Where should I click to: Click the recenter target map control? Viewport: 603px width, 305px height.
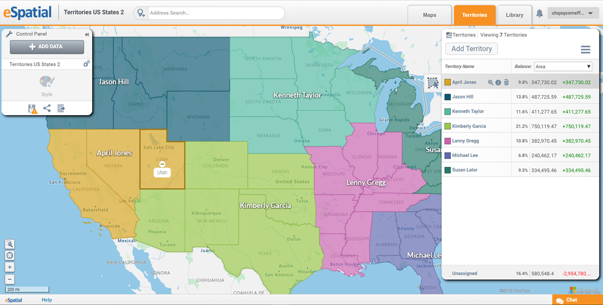point(10,256)
